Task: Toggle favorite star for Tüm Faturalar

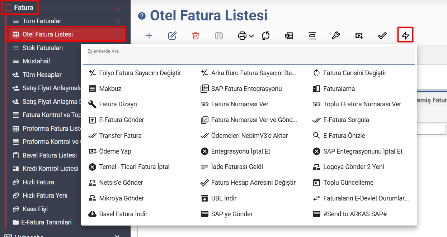Action: tap(118, 21)
